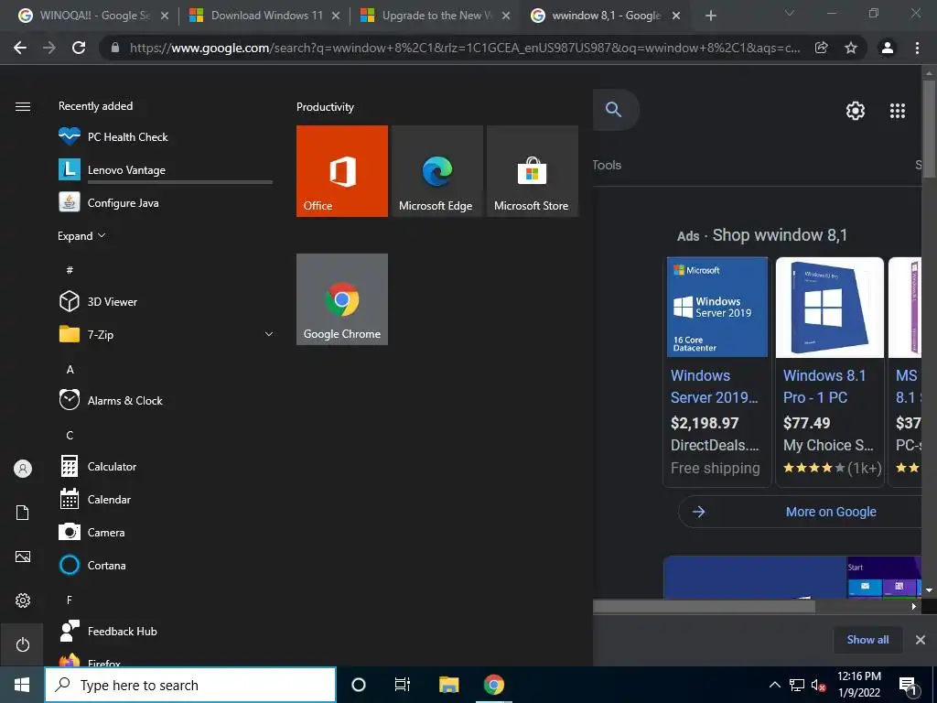Viewport: 937px width, 703px height.
Task: Switch to Download Windows 11 tab
Action: (264, 16)
